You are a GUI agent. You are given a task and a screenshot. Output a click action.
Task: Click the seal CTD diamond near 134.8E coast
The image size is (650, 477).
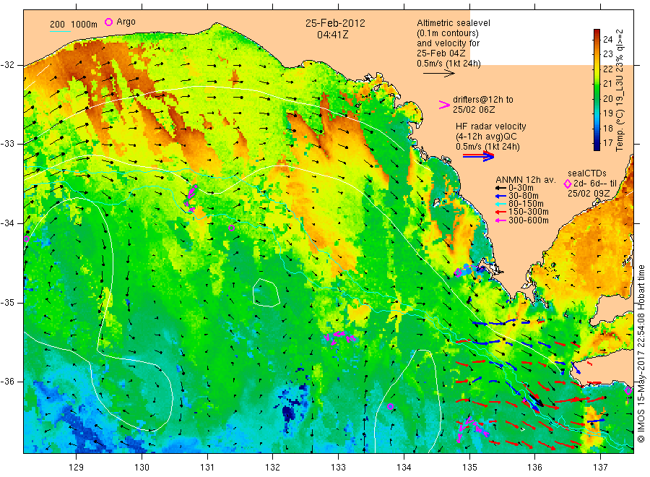pyautogui.click(x=458, y=272)
